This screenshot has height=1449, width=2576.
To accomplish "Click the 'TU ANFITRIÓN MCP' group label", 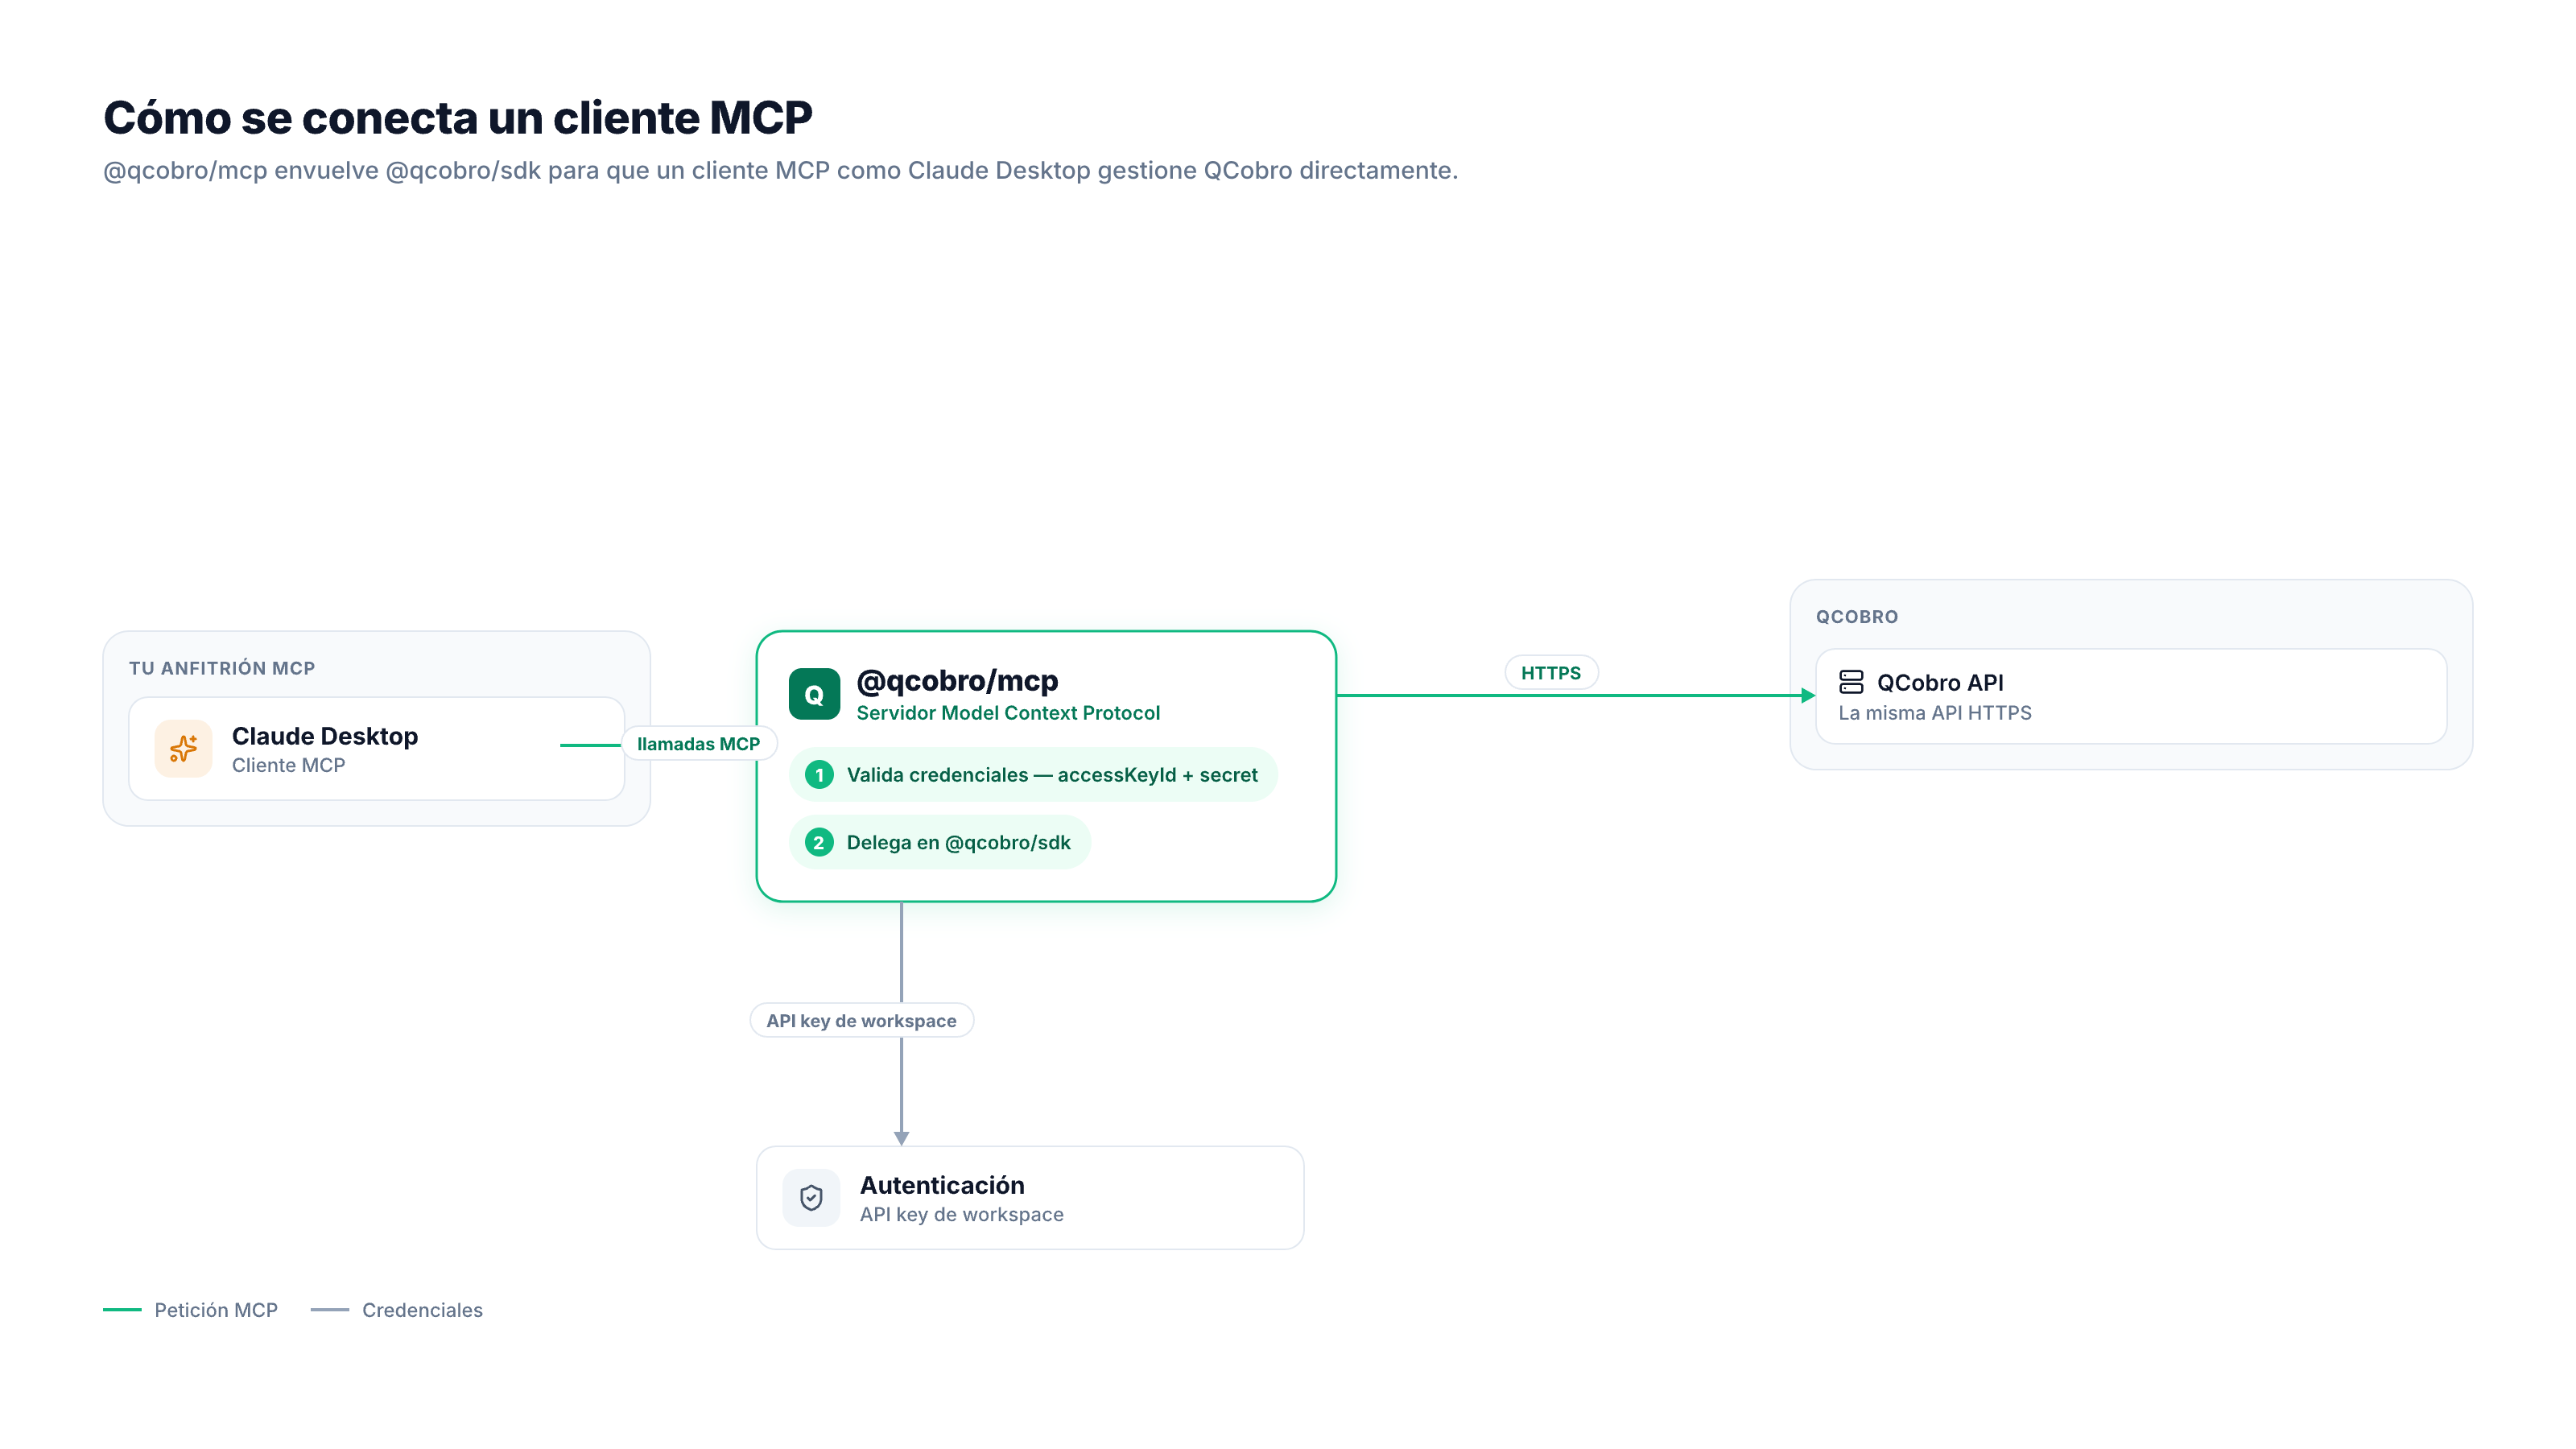I will pos(222,668).
